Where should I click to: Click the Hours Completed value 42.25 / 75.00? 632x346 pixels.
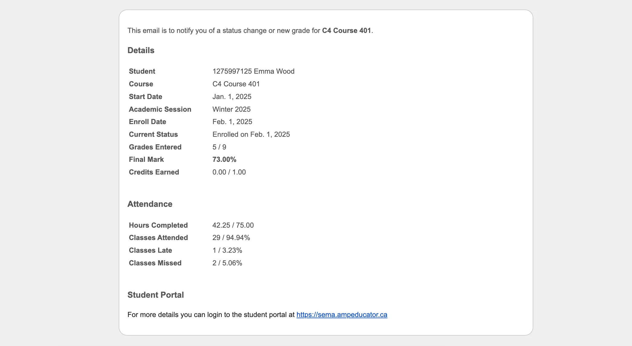(x=233, y=225)
